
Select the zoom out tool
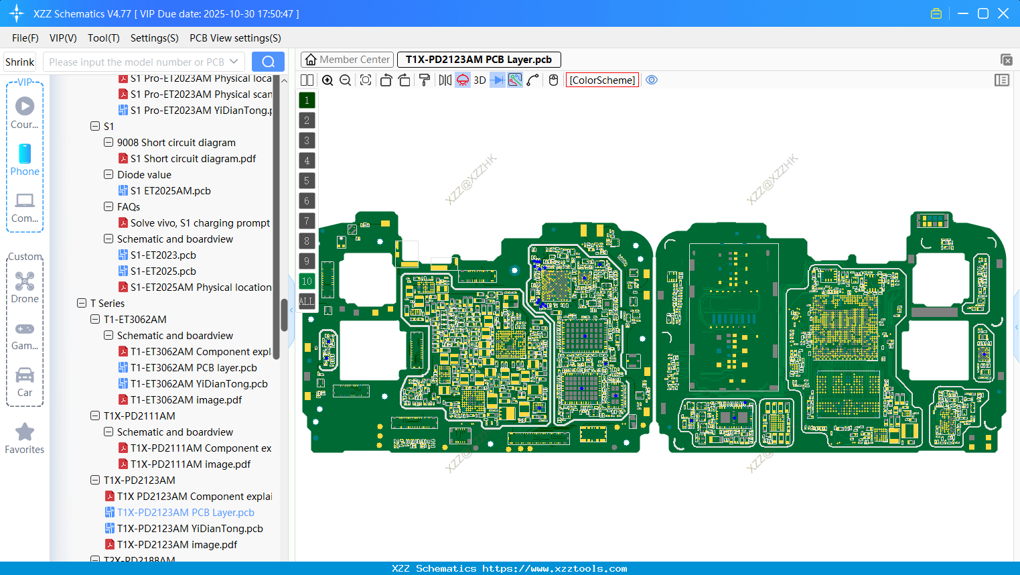[x=344, y=80]
